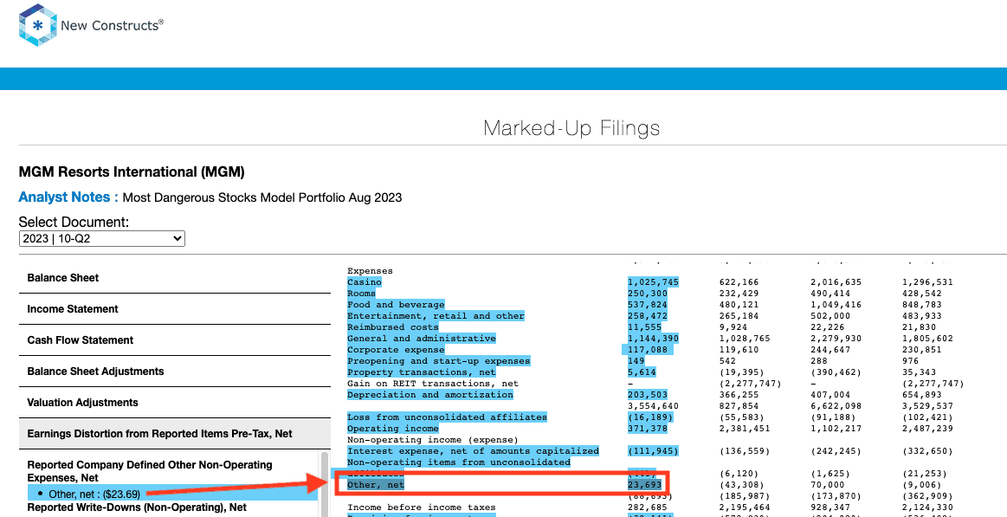This screenshot has height=517, width=1007.
Task: Open the Balance Sheet section in sidebar
Action: pos(63,277)
